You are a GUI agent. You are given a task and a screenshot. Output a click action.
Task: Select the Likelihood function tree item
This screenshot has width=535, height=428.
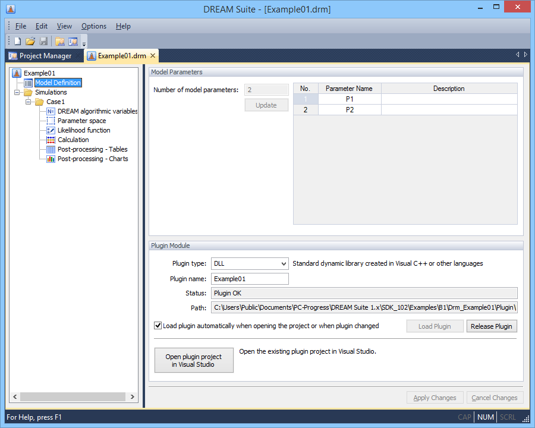point(84,130)
